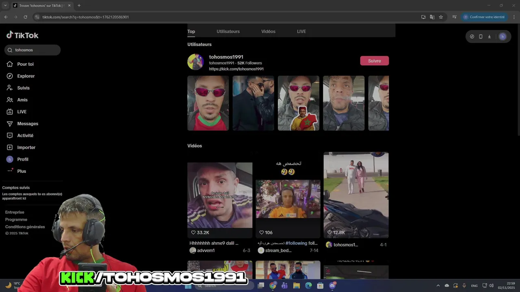Open first user video with red jersey
520x292 pixels.
pos(208,103)
